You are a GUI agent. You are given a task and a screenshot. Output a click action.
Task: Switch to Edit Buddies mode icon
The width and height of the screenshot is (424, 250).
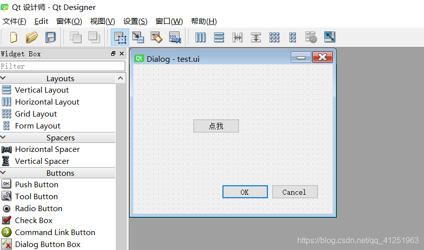point(156,37)
